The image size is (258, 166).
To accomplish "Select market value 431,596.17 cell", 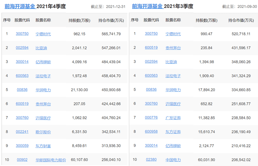I will [241, 48].
